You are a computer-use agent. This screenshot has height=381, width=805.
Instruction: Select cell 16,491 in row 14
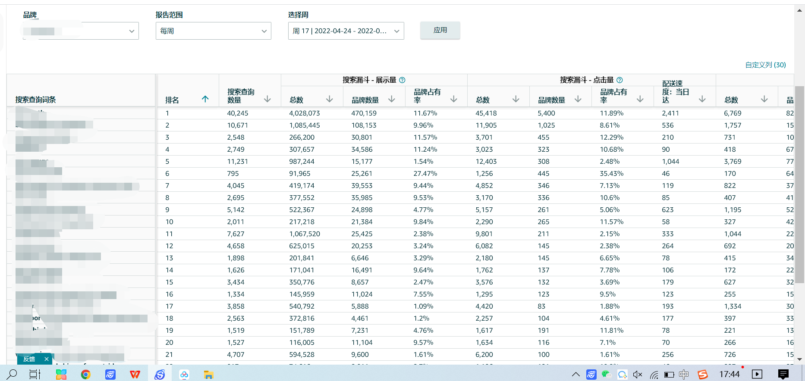[x=362, y=270]
